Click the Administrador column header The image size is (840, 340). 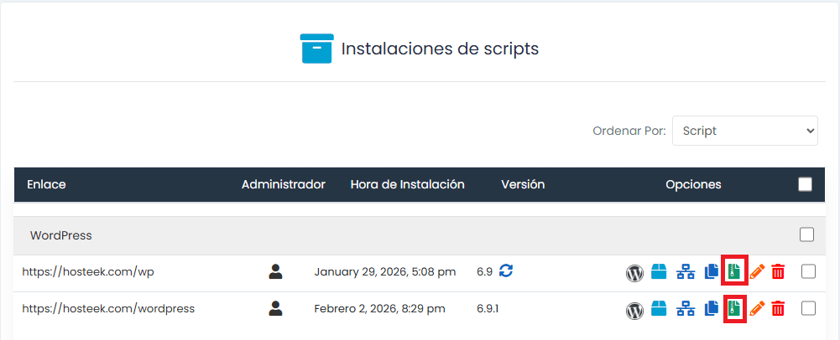coord(284,184)
